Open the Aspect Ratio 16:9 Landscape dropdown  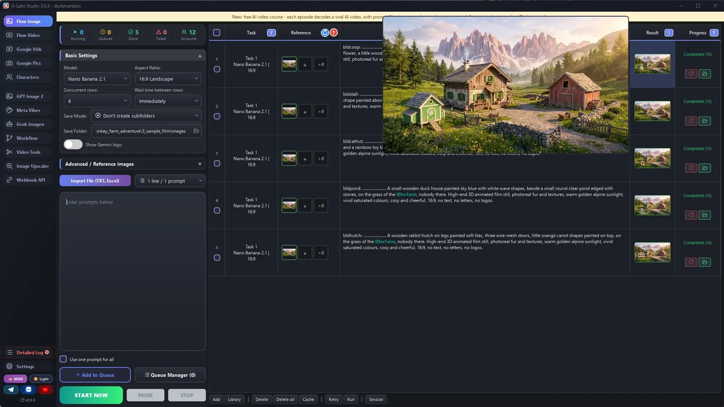pos(168,79)
